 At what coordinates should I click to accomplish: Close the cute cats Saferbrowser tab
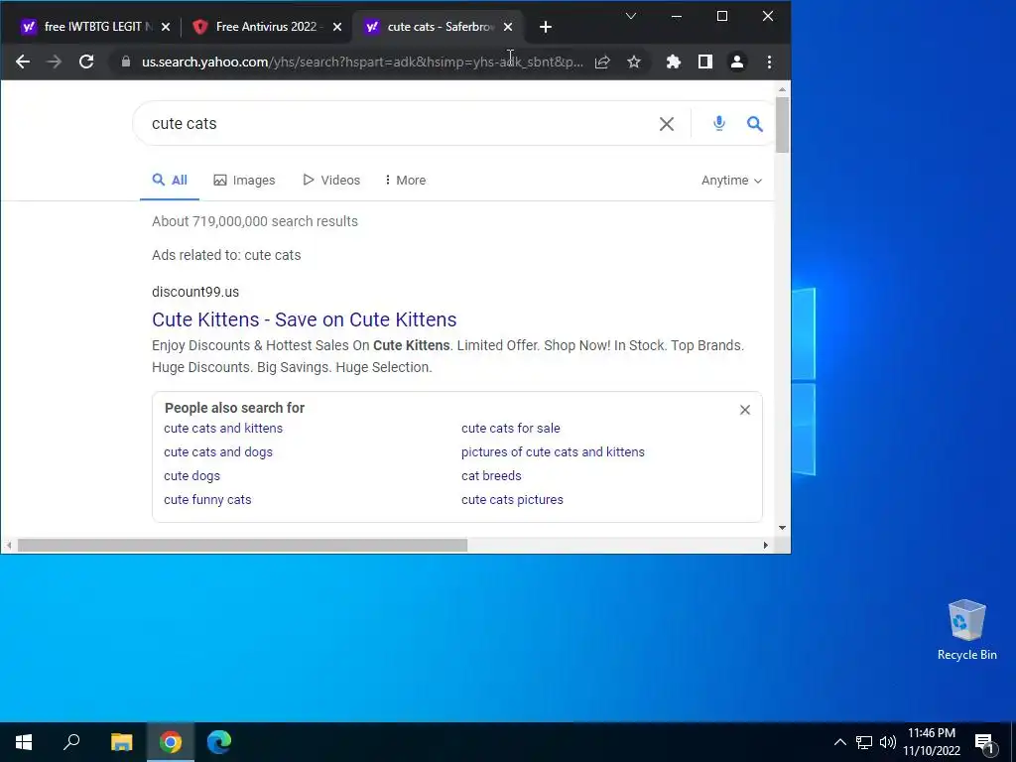pyautogui.click(x=508, y=27)
